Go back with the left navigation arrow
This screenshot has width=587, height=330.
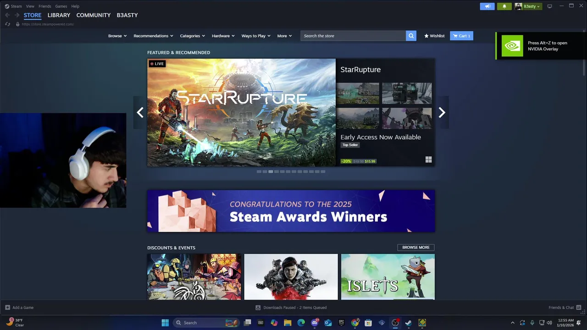7,15
